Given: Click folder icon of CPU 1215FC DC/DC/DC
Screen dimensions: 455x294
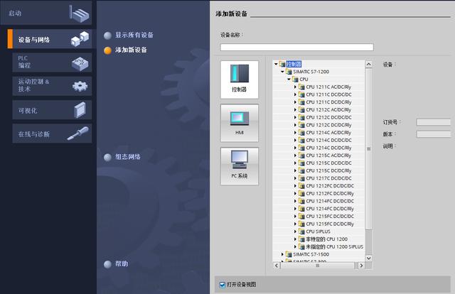Looking at the screenshot, I should click(x=301, y=217).
